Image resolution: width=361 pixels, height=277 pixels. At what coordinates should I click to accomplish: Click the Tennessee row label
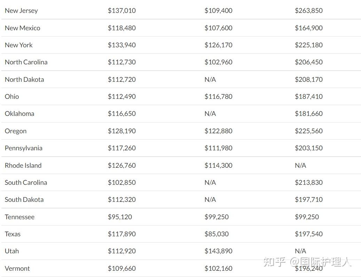(x=19, y=217)
